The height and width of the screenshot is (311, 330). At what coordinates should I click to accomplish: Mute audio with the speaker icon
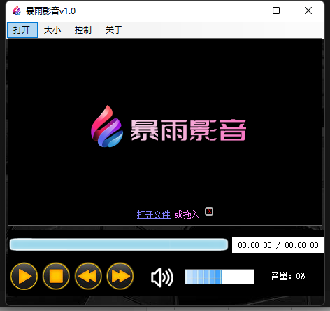tap(162, 277)
